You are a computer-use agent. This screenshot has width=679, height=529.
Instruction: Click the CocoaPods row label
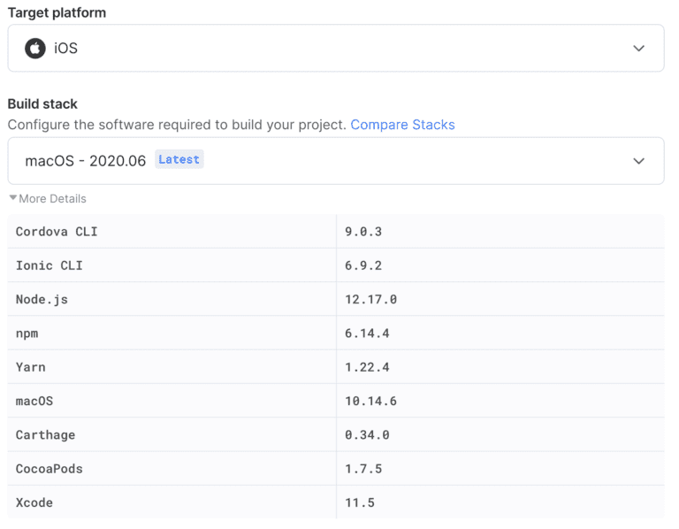click(x=50, y=469)
